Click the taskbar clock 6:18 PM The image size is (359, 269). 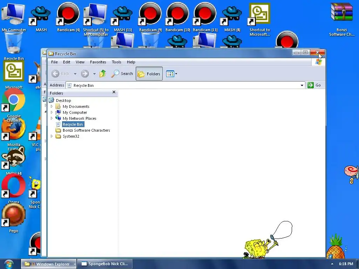[x=346, y=264]
